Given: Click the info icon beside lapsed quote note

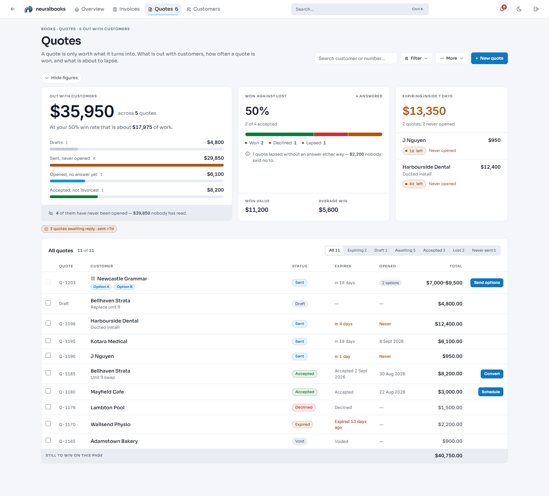Looking at the screenshot, I should 247,154.
